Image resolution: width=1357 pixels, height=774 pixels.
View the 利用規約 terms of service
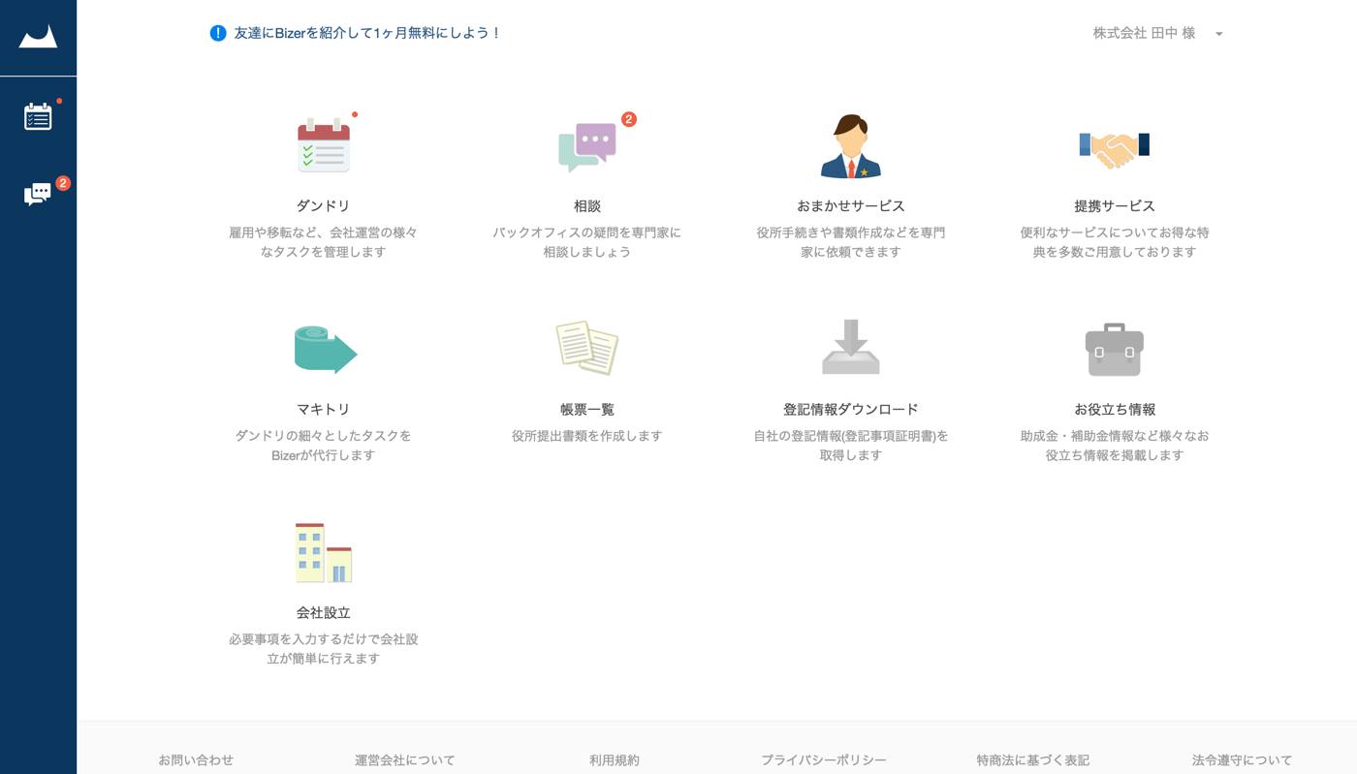[x=614, y=760]
